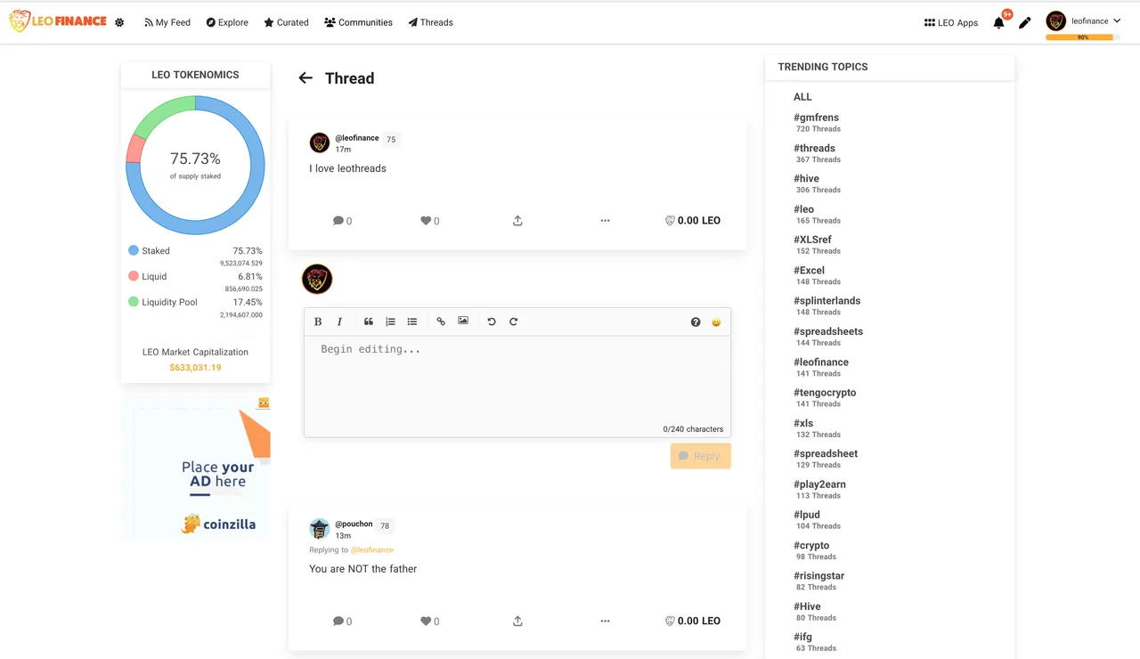Click the pencil write-post icon
1140x659 pixels.
pos(1025,23)
